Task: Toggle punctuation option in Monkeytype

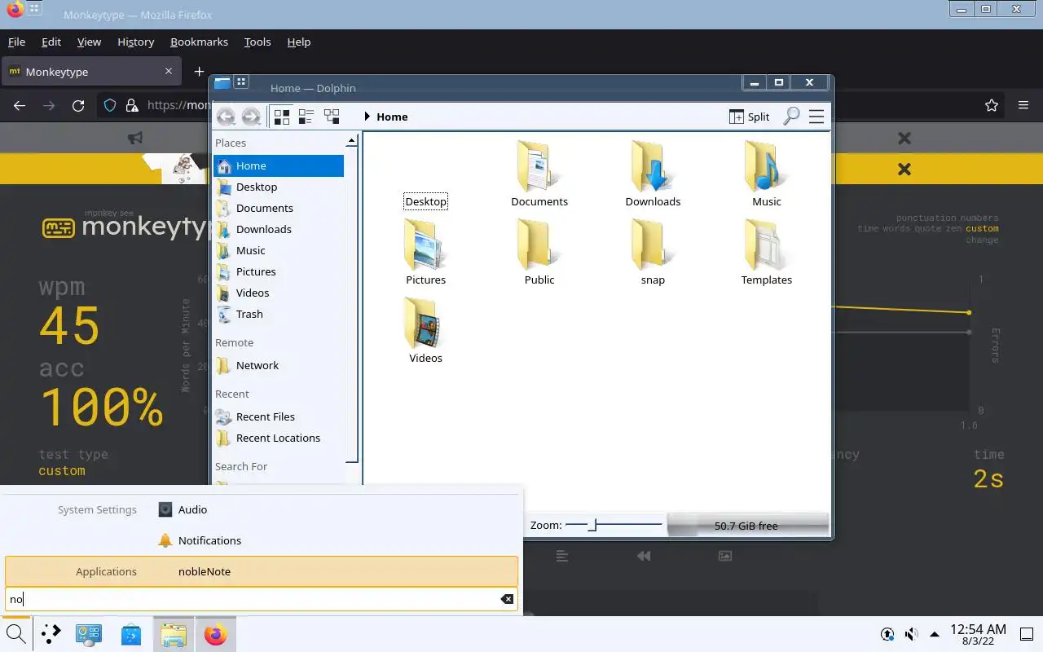Action: (926, 218)
